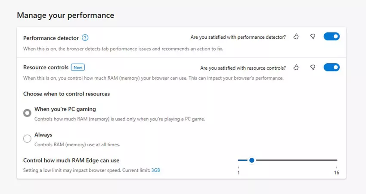Screen dimensions: 366x194
Task: Give thumbs down for performance detector
Action: point(313,37)
